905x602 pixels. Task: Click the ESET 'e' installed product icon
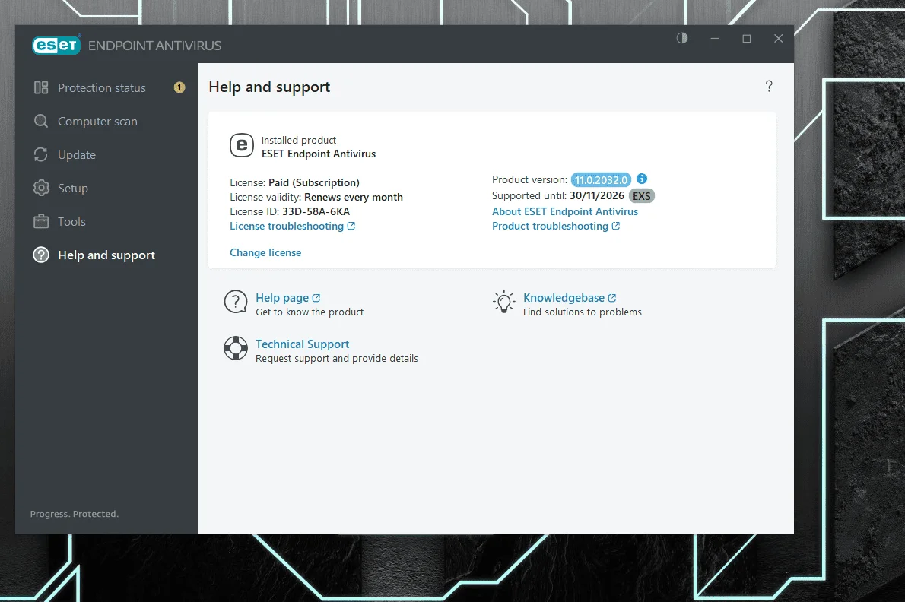coord(242,145)
